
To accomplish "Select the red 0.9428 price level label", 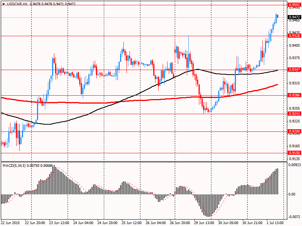I will [294, 36].
